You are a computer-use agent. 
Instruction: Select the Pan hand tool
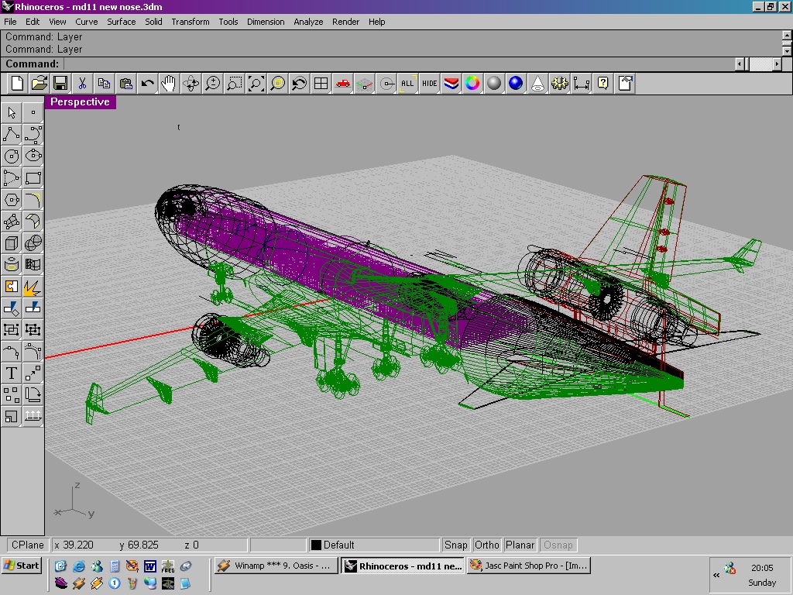[x=169, y=84]
